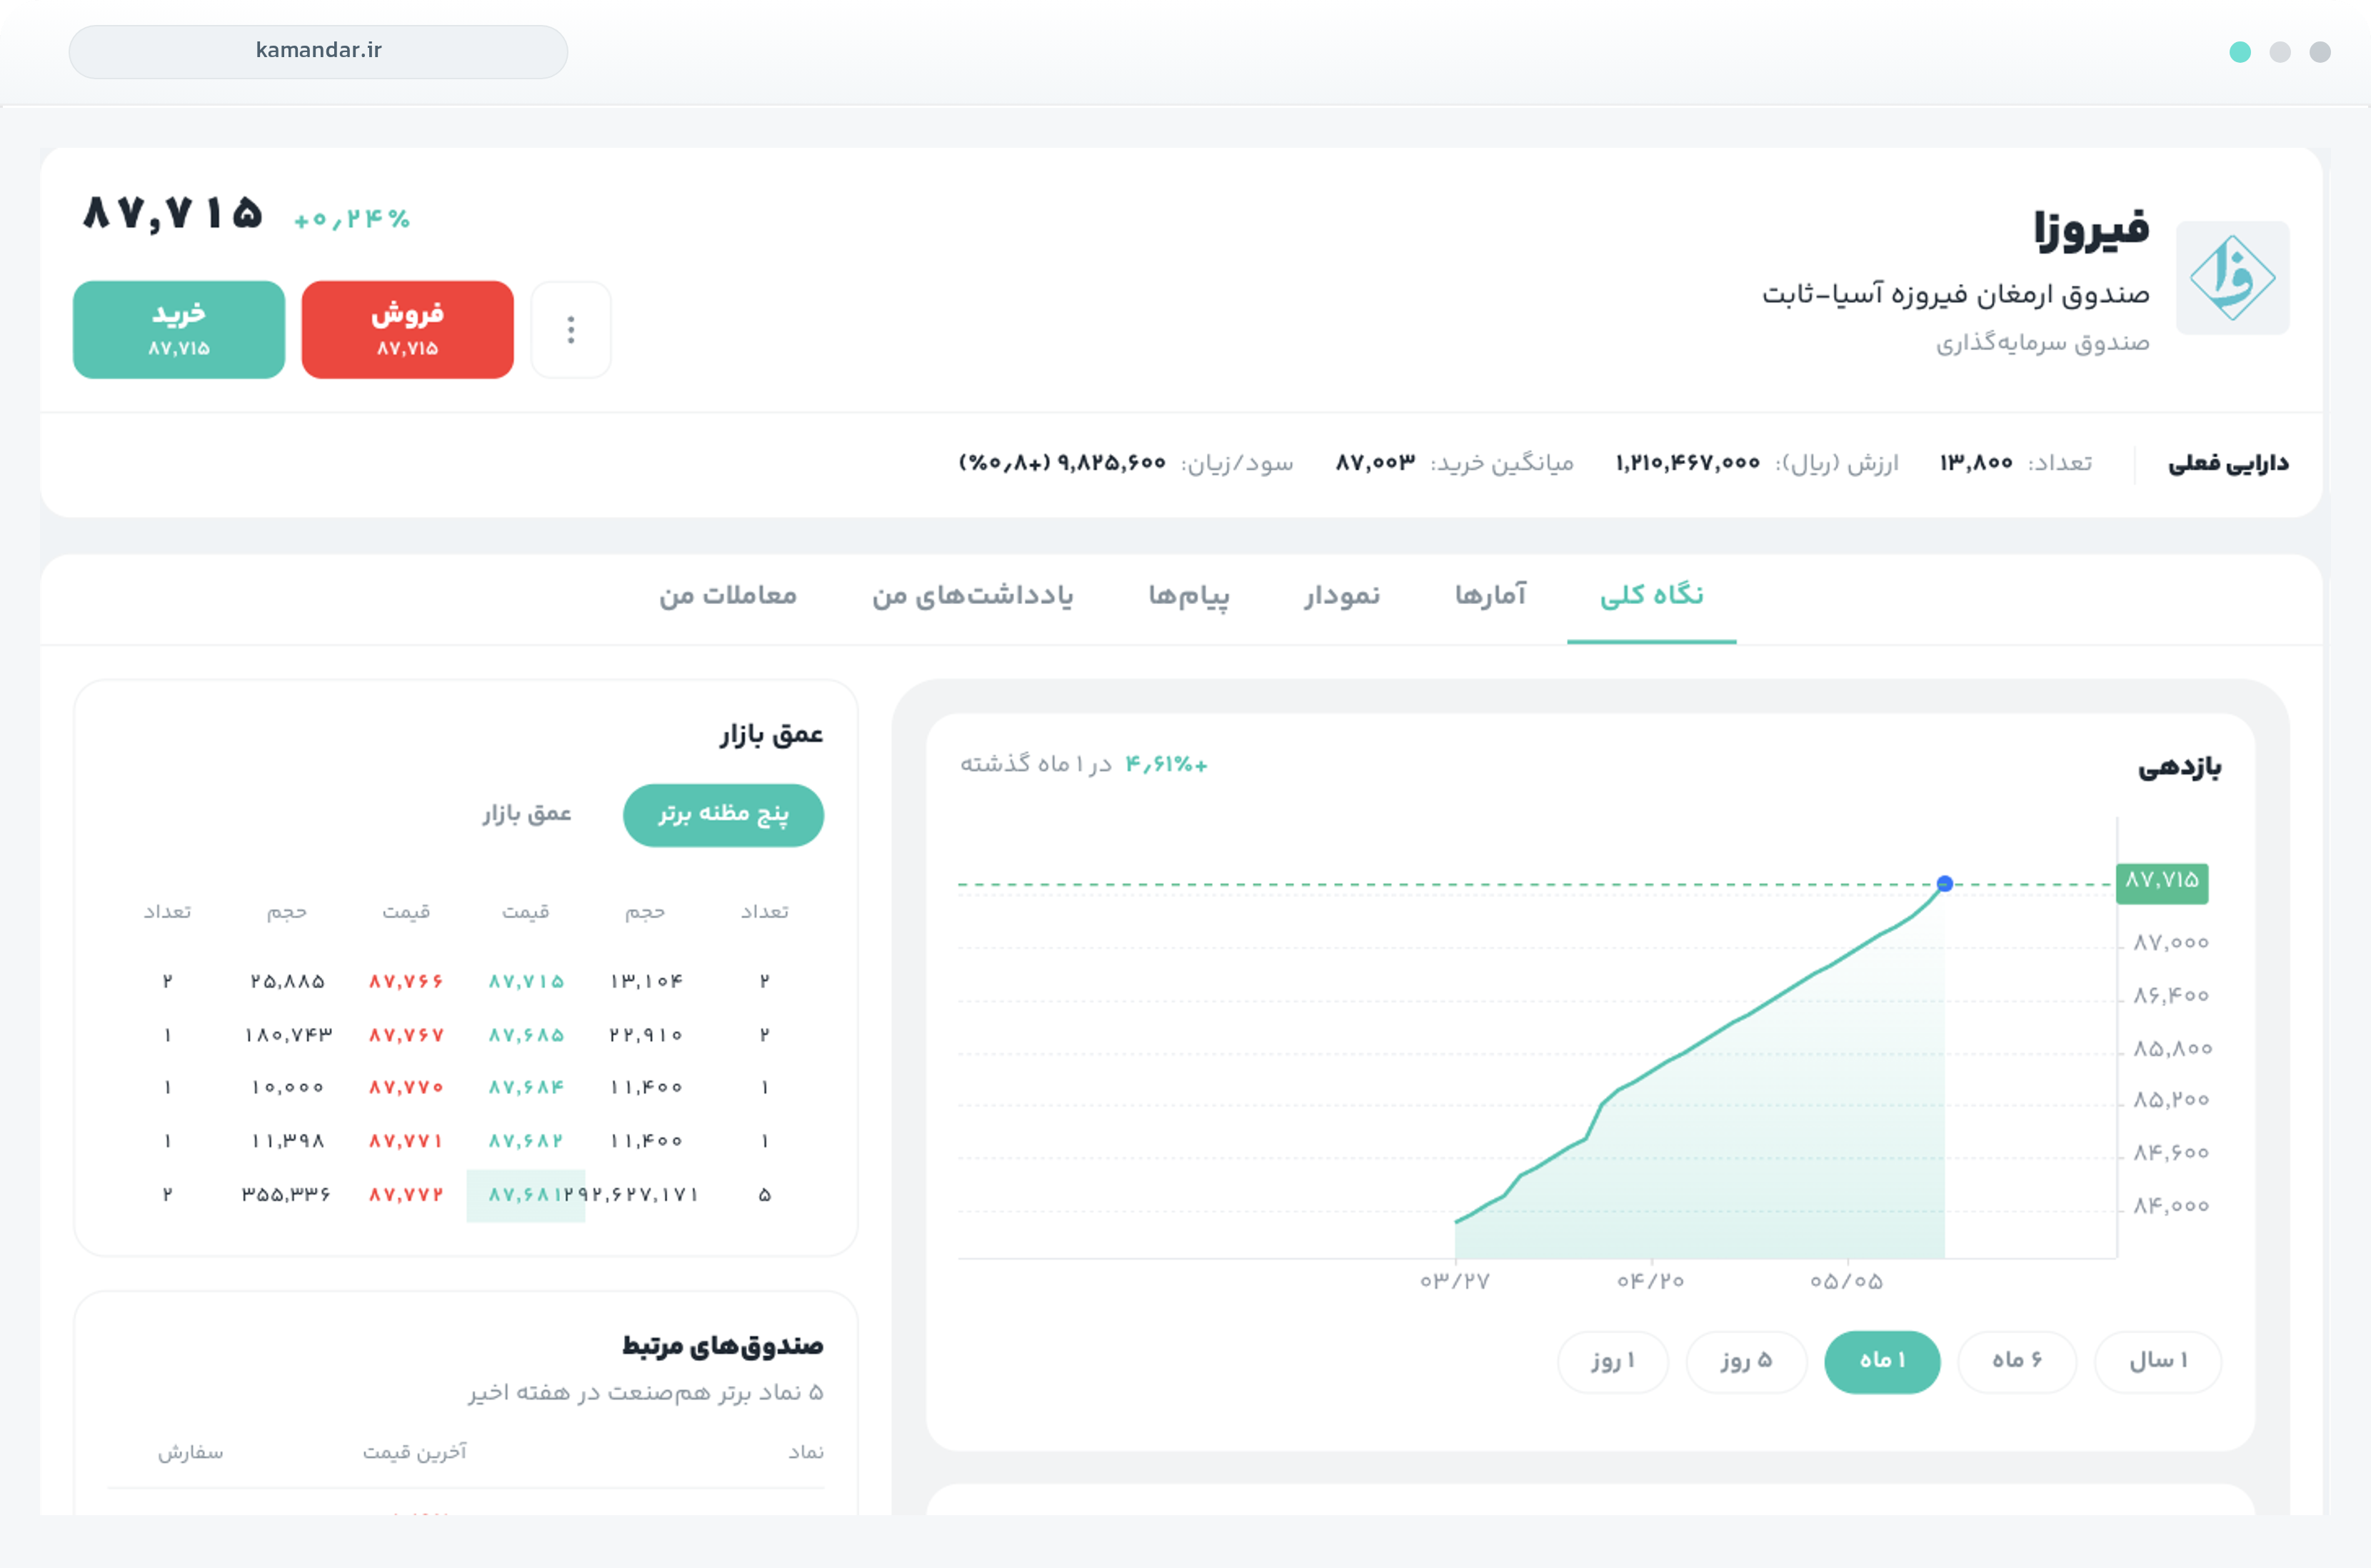Click sell price ۸۷,۷۷۲ in order book

406,1195
